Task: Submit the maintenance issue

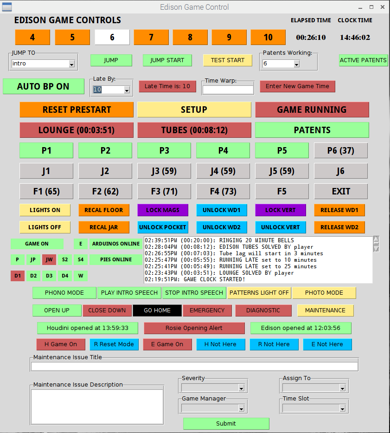Action: click(x=226, y=423)
